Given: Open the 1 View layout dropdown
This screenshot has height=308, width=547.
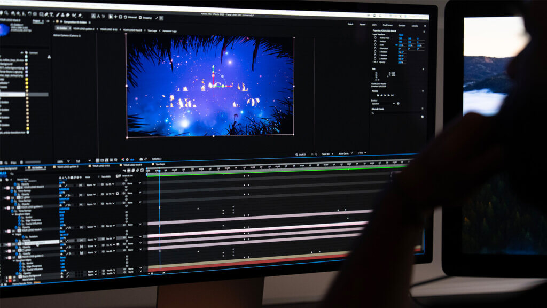Looking at the screenshot, I should (362, 153).
